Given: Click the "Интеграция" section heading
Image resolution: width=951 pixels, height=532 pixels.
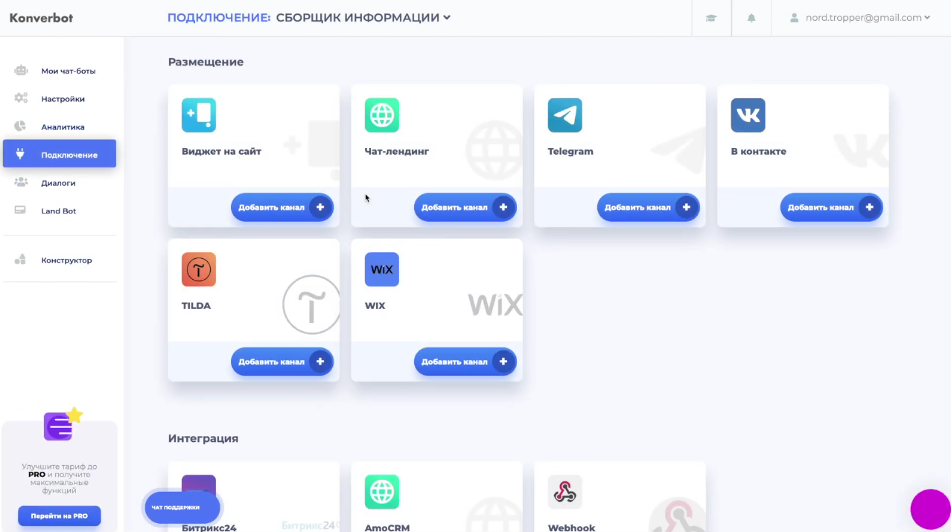Looking at the screenshot, I should tap(203, 438).
